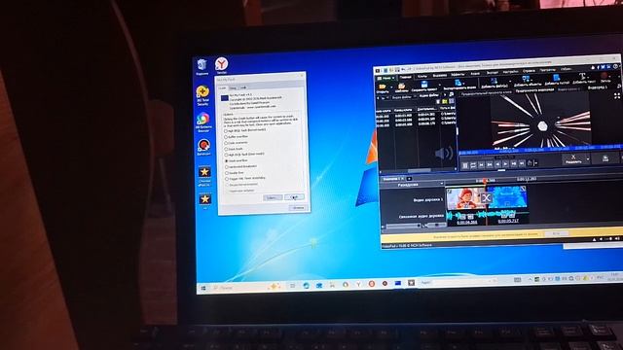Switch to Leak tab in Not My Fault
The image size is (623, 350).
242,87
